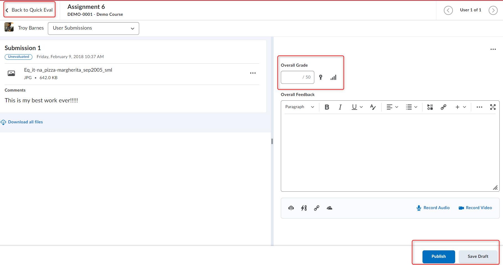This screenshot has width=503, height=265.
Task: View class grade statistics icon
Action: (333, 77)
